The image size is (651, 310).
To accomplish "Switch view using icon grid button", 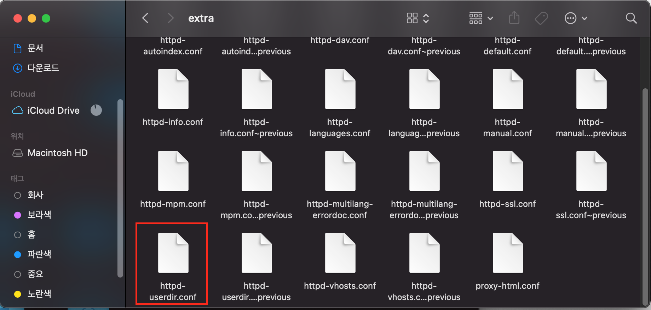I will pos(412,18).
